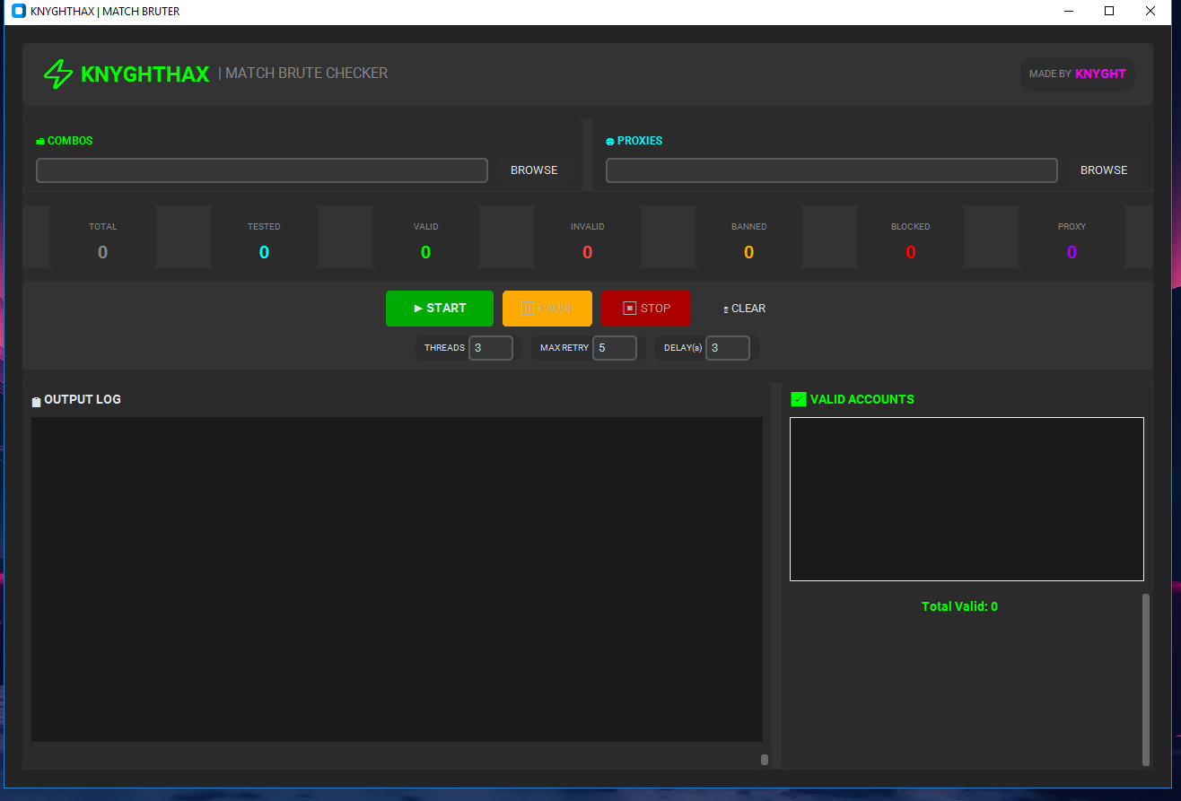The height and width of the screenshot is (801, 1181).
Task: Click the green VALID counter value
Action: point(425,253)
